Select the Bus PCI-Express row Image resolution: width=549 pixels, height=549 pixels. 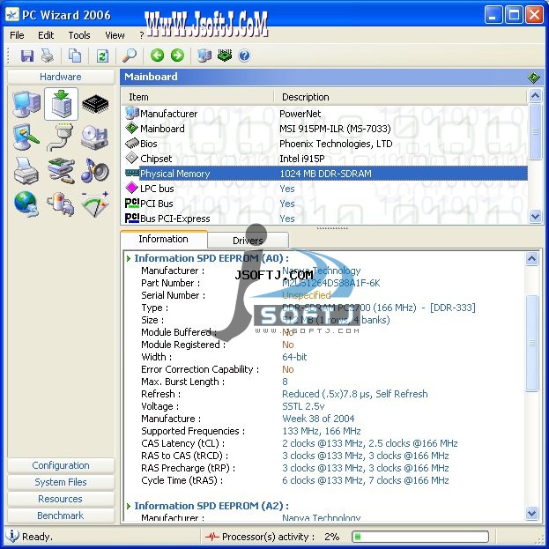coord(326,219)
